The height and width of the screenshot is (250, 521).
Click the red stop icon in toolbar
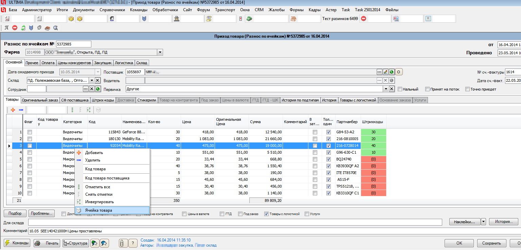15,28
